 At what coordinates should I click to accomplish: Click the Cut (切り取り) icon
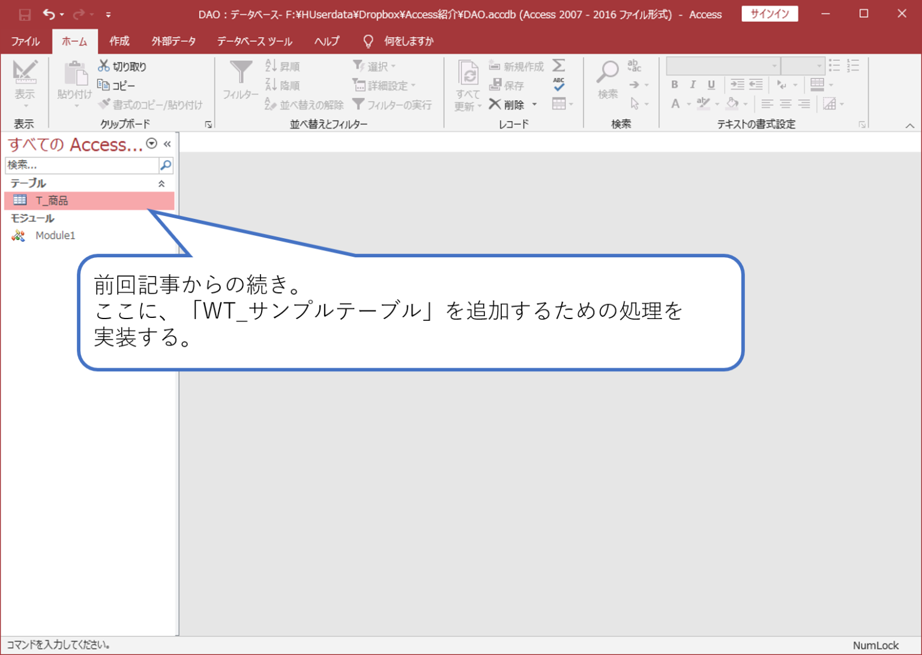point(104,66)
